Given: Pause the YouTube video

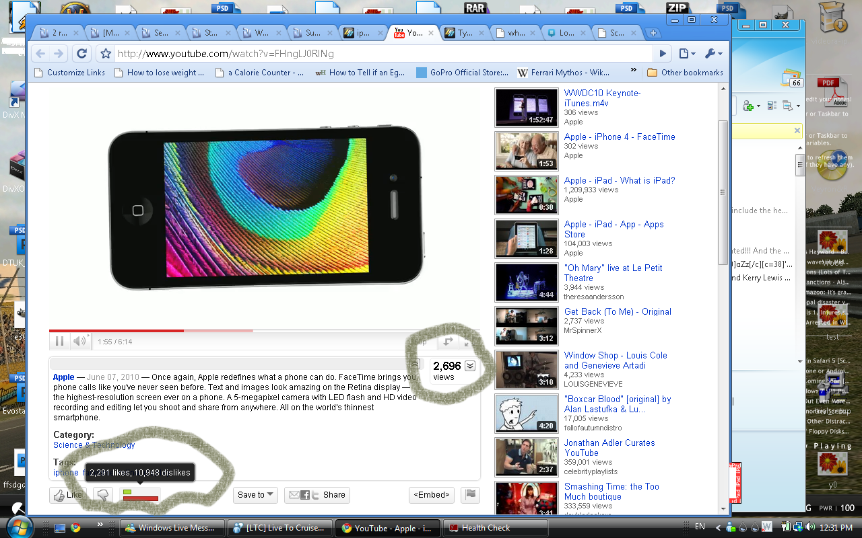Looking at the screenshot, I should [59, 341].
